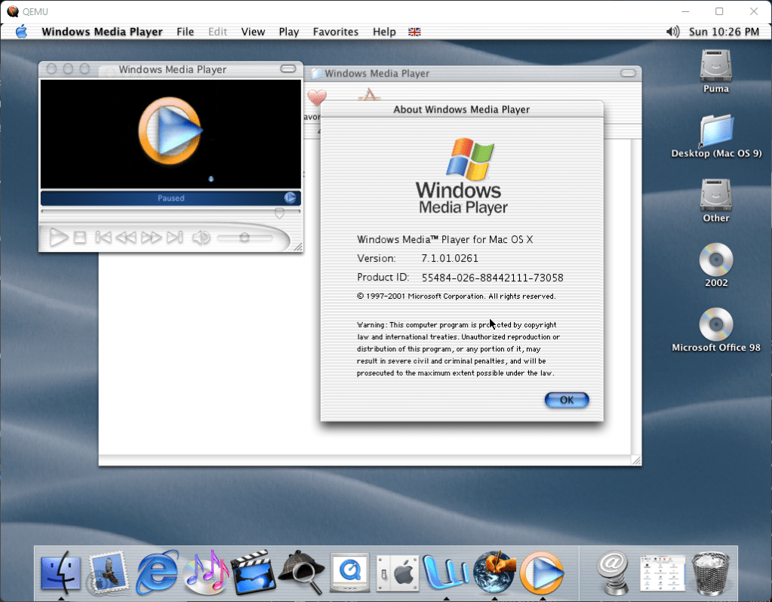Open the Play menu
This screenshot has width=772, height=602.
pos(288,32)
